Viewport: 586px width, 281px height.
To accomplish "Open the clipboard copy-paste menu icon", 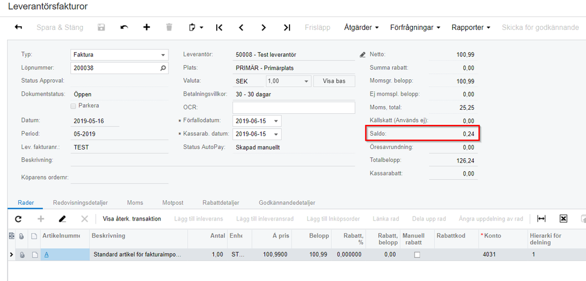I will 196,27.
